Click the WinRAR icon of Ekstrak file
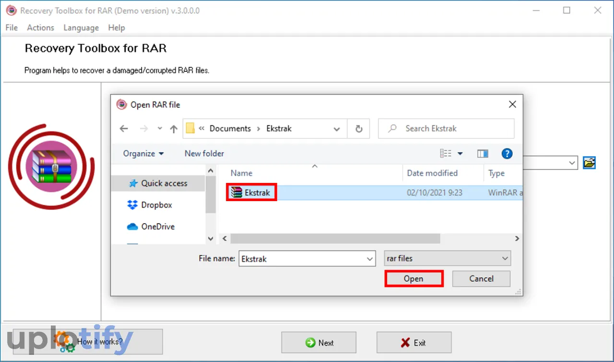 point(236,193)
